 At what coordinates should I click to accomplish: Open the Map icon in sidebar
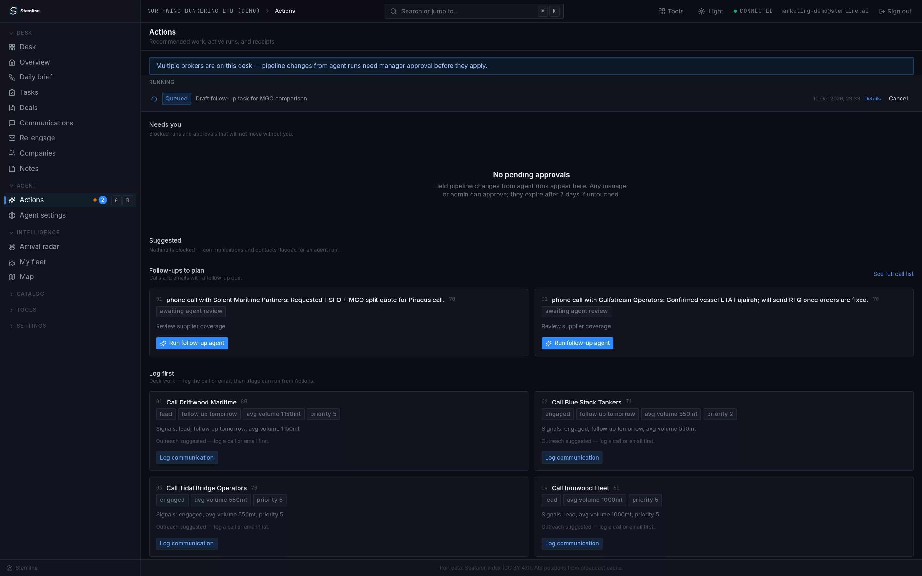click(x=12, y=277)
